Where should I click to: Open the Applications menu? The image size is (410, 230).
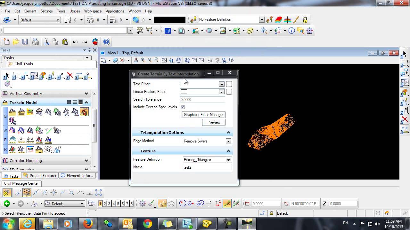point(115,11)
